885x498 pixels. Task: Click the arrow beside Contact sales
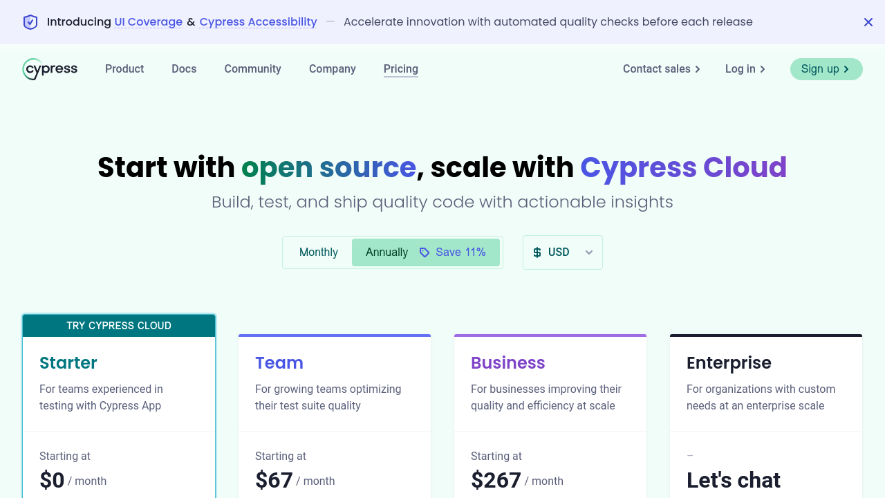698,69
